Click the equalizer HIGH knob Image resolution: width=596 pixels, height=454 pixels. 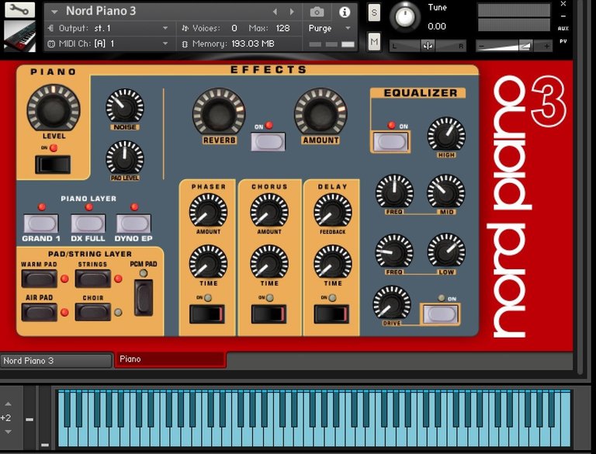coord(446,133)
